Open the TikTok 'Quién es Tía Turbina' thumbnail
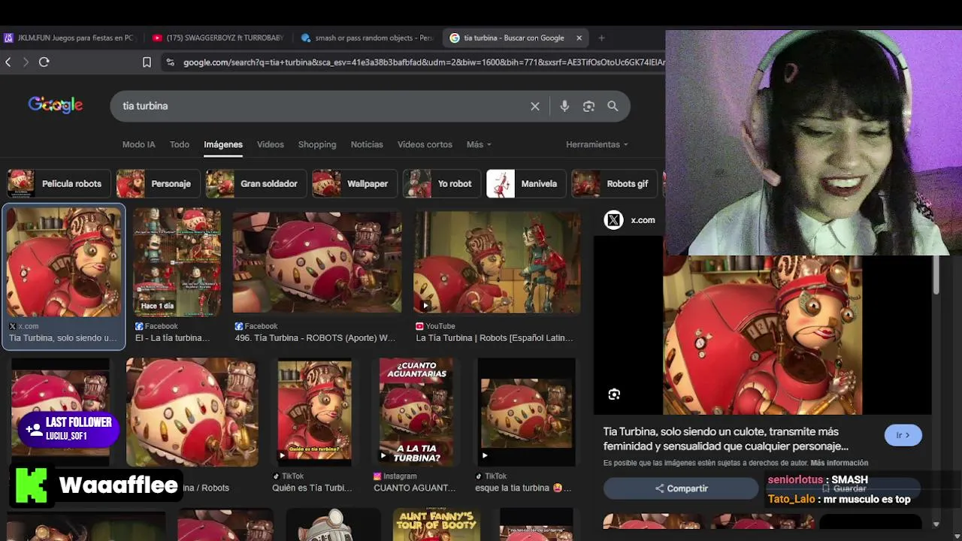This screenshot has width=962, height=541. [315, 412]
